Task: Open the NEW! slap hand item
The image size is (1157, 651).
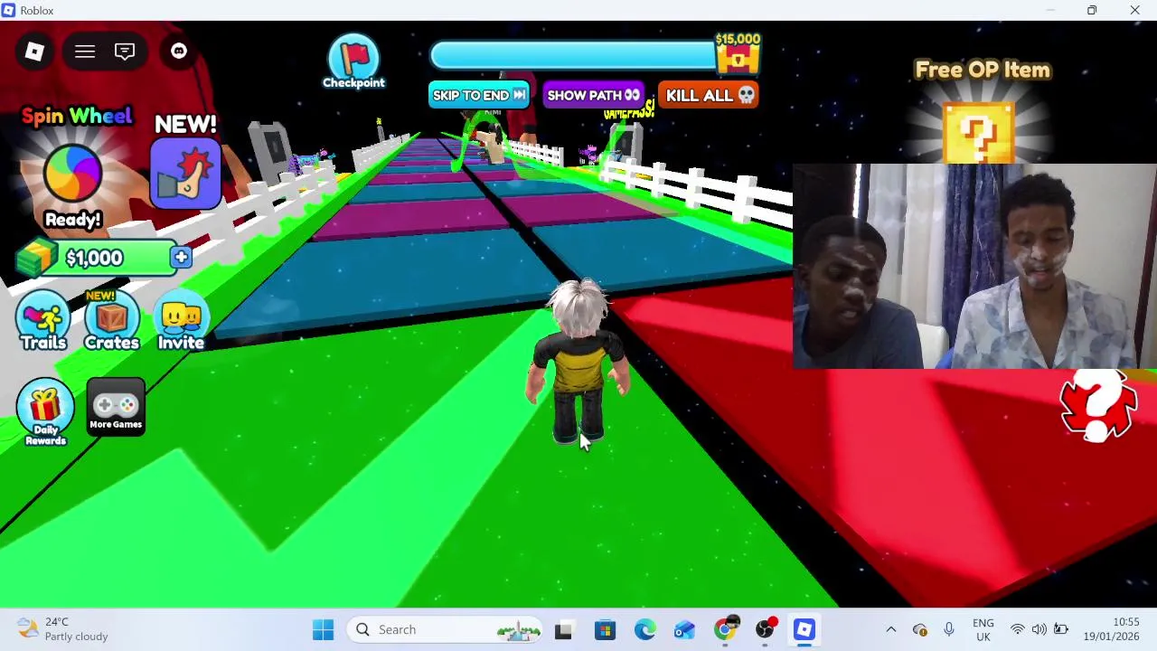Action: [x=186, y=174]
